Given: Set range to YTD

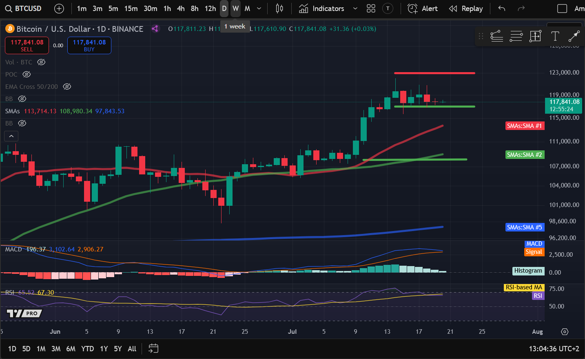Looking at the screenshot, I should click(x=87, y=349).
